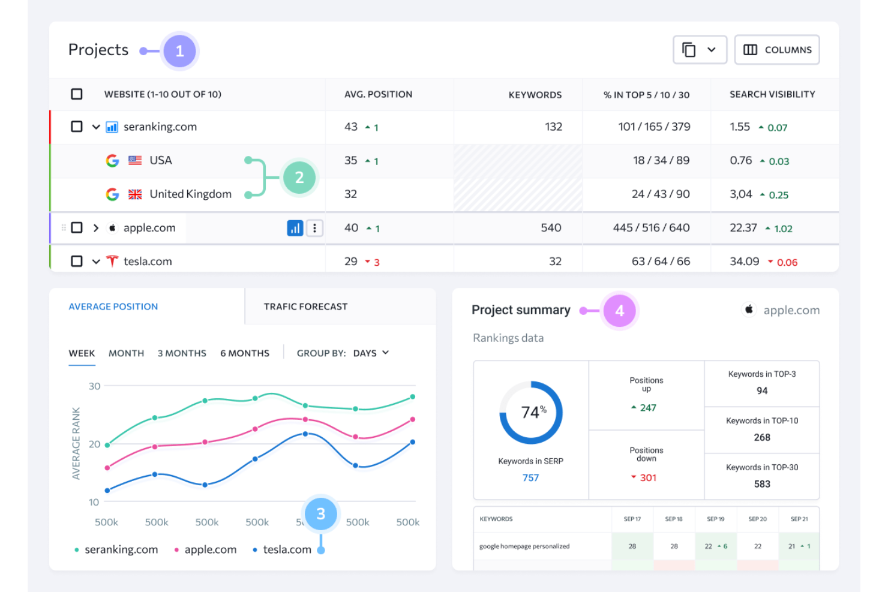Click the Keywords in TOP-3 value 94

(762, 391)
